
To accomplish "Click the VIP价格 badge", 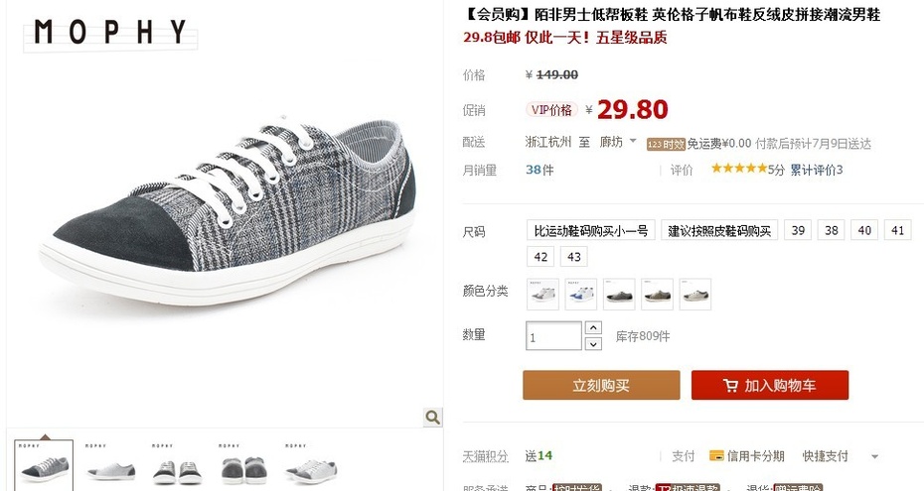I will tap(551, 110).
